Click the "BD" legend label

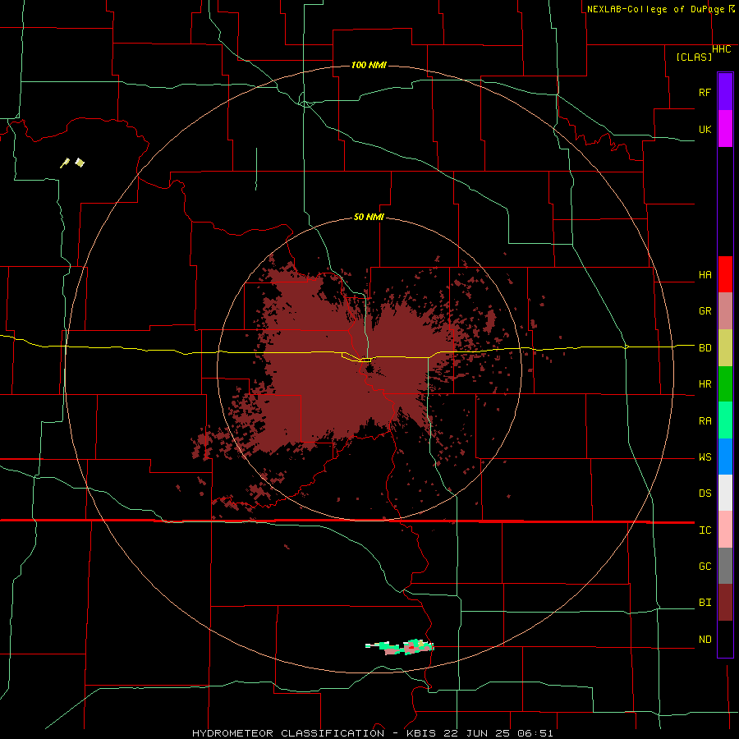point(705,348)
